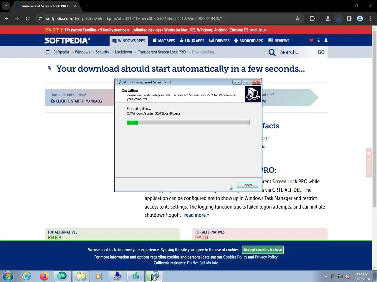Open the hamburger menu beside breadcrumbs
Screen dimensions: 377x282
(x=47, y=52)
